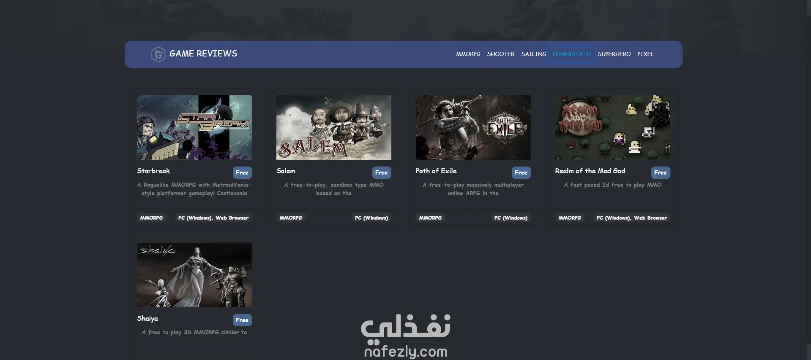Screen dimensions: 811x360
Task: Click Salem's 'sandbox type MMO' description
Action: click(x=334, y=189)
